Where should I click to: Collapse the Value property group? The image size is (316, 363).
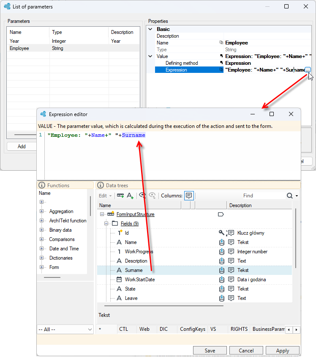tap(150, 56)
